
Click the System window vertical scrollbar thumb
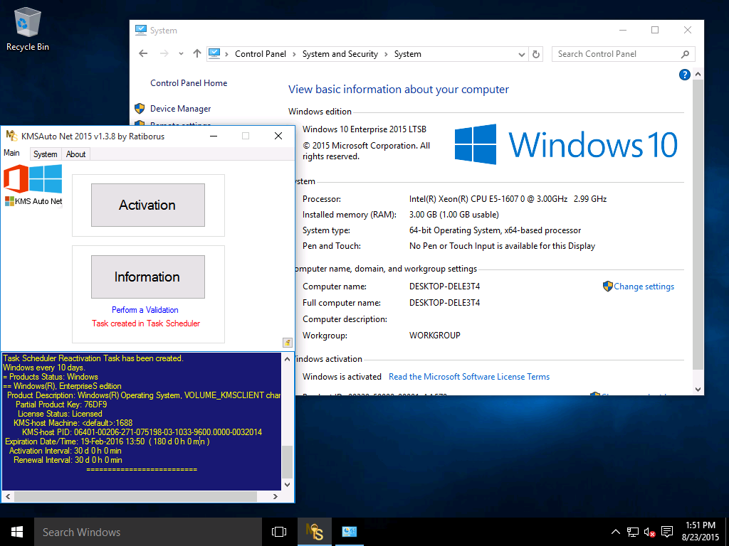[698, 224]
